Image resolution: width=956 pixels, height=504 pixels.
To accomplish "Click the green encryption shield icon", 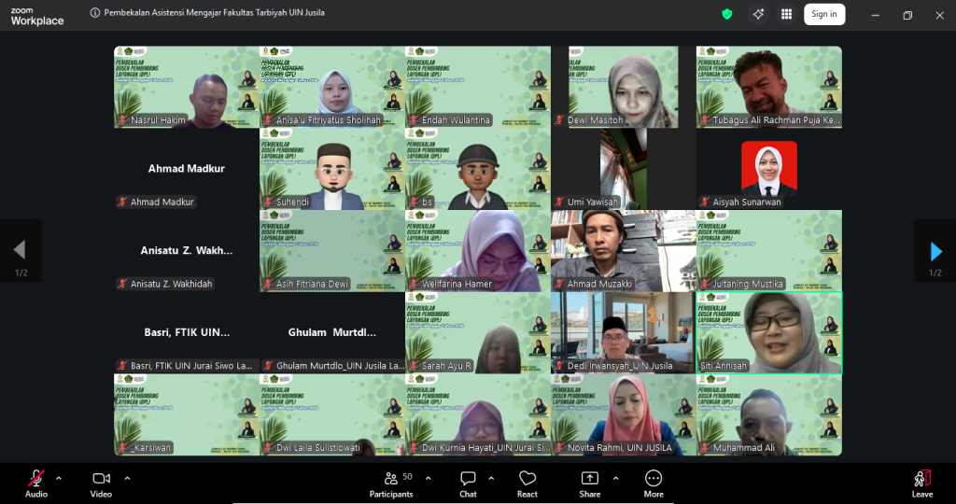I will 727,14.
